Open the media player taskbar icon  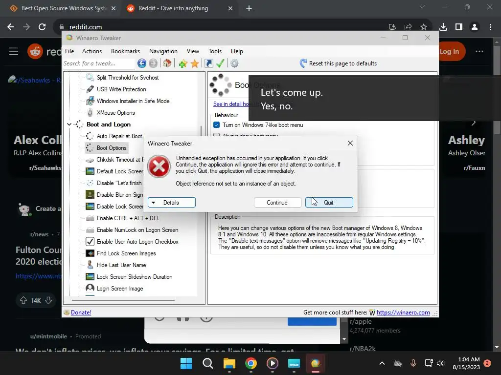[x=272, y=363]
